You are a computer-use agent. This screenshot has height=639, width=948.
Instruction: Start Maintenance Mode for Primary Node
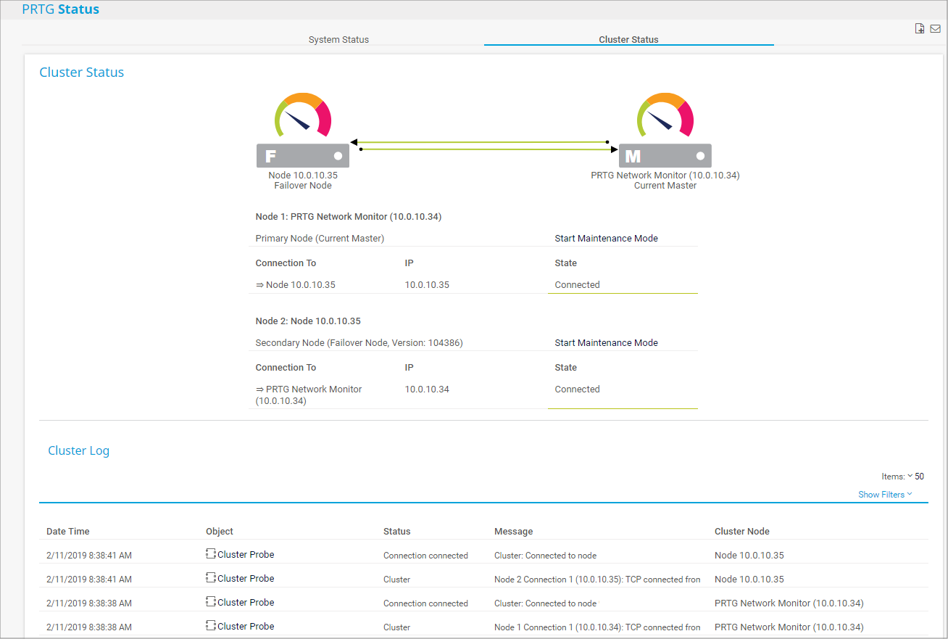606,239
